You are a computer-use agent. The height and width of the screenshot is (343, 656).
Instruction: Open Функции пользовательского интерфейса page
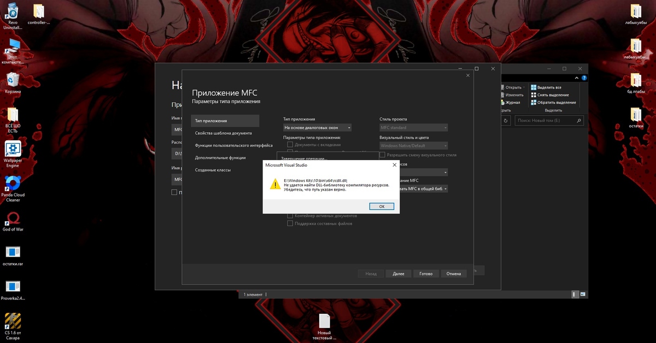coord(234,145)
